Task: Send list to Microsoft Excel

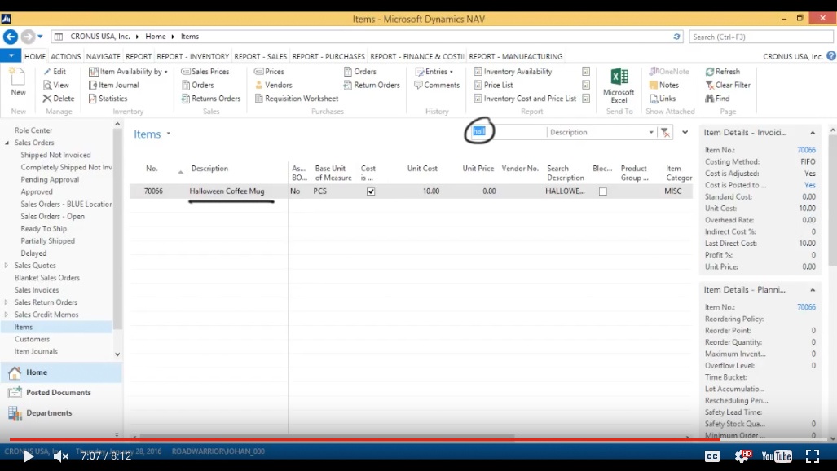Action: point(619,86)
